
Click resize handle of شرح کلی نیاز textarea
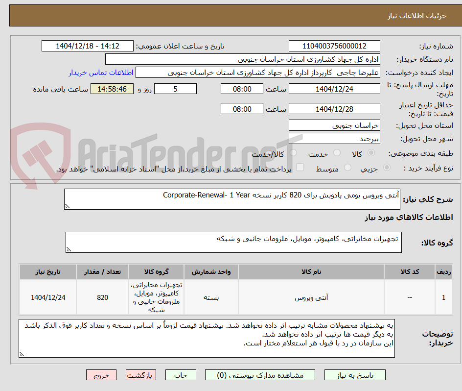pos(67,207)
